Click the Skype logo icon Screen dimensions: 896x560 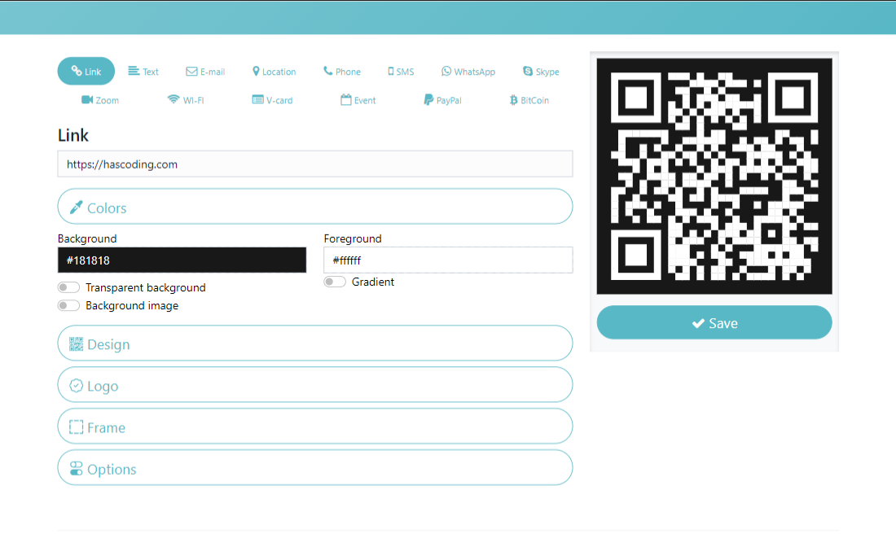528,72
